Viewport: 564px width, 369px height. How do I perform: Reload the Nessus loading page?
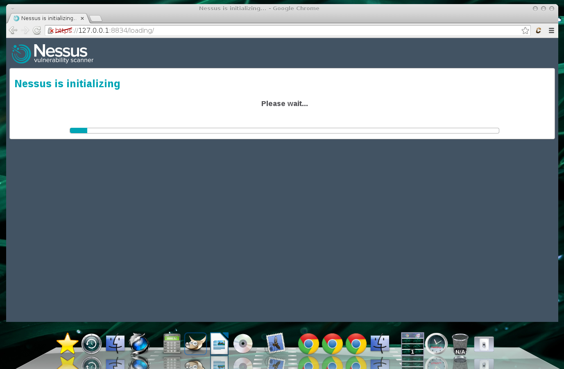tap(37, 30)
